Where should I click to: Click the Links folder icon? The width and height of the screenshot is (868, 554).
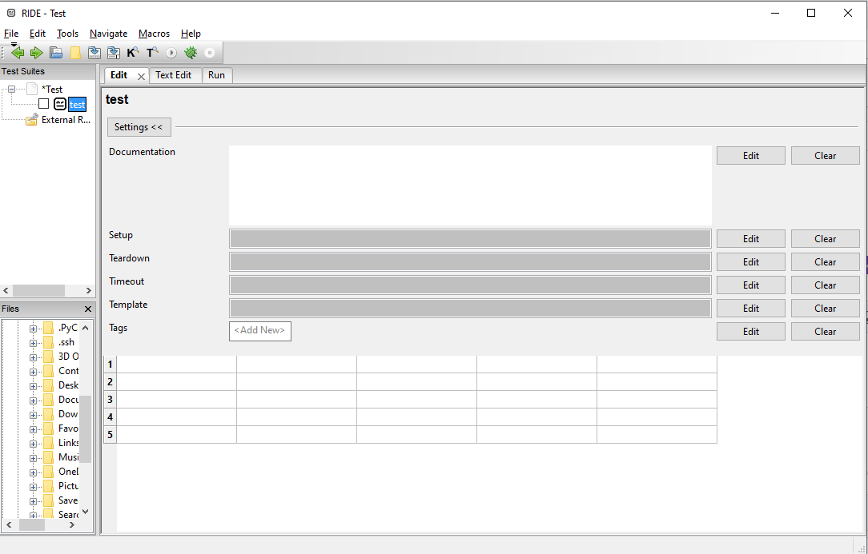49,443
